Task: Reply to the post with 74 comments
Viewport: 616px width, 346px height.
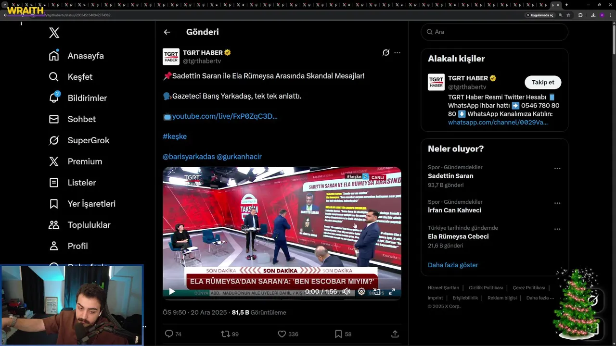Action: [x=173, y=334]
